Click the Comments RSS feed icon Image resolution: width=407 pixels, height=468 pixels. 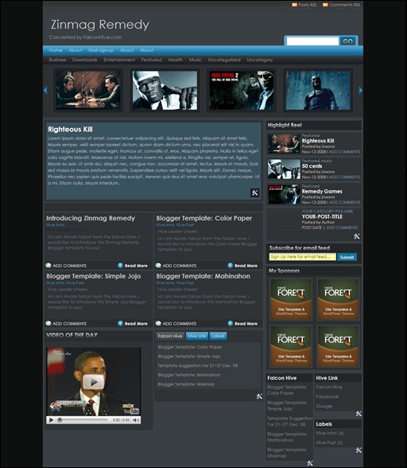tap(325, 5)
